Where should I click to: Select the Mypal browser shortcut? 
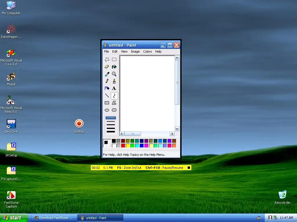pyautogui.click(x=11, y=79)
